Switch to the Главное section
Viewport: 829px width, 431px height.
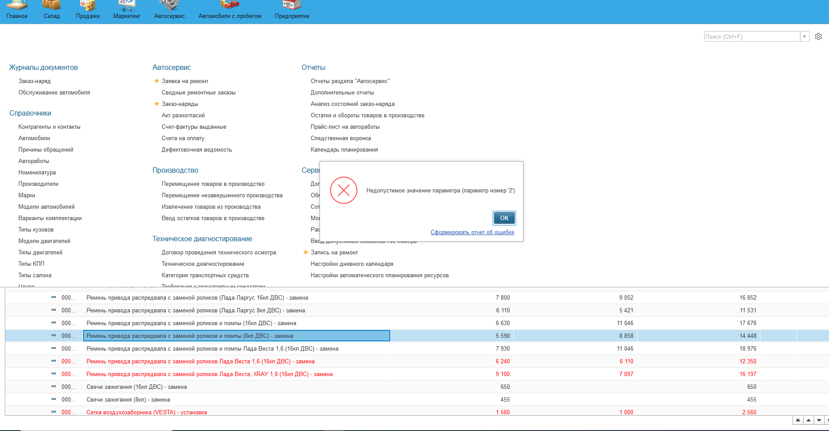click(17, 10)
